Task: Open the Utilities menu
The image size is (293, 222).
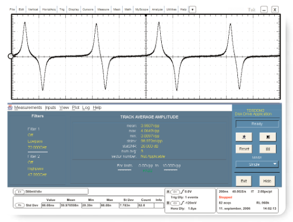Action: (171, 10)
